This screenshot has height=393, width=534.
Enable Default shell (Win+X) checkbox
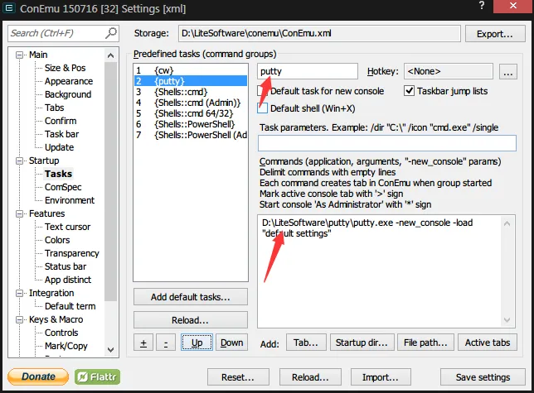(x=262, y=108)
